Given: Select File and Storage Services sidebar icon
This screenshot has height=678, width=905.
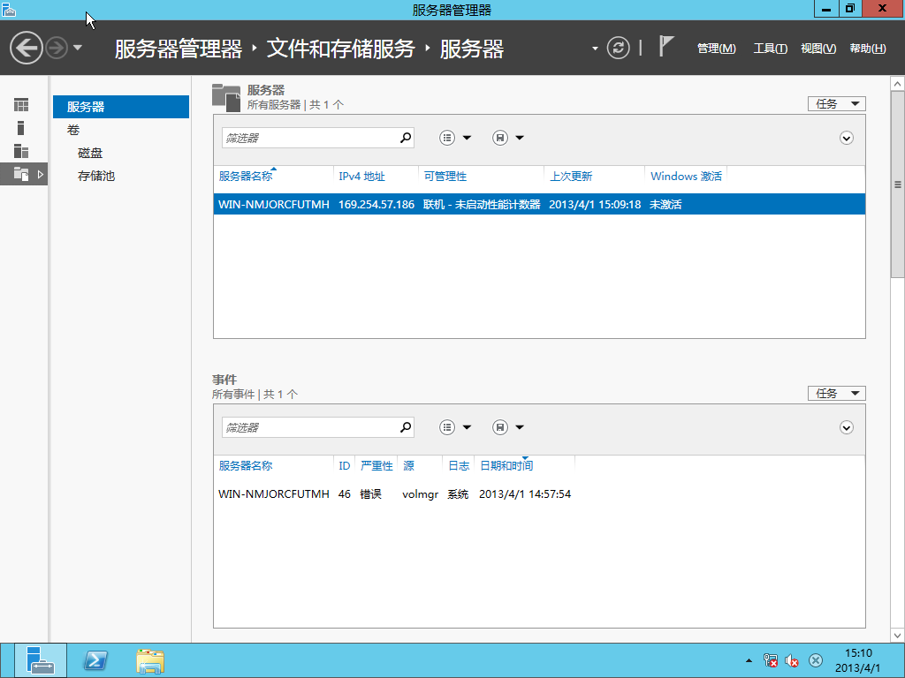Looking at the screenshot, I should tap(21, 174).
